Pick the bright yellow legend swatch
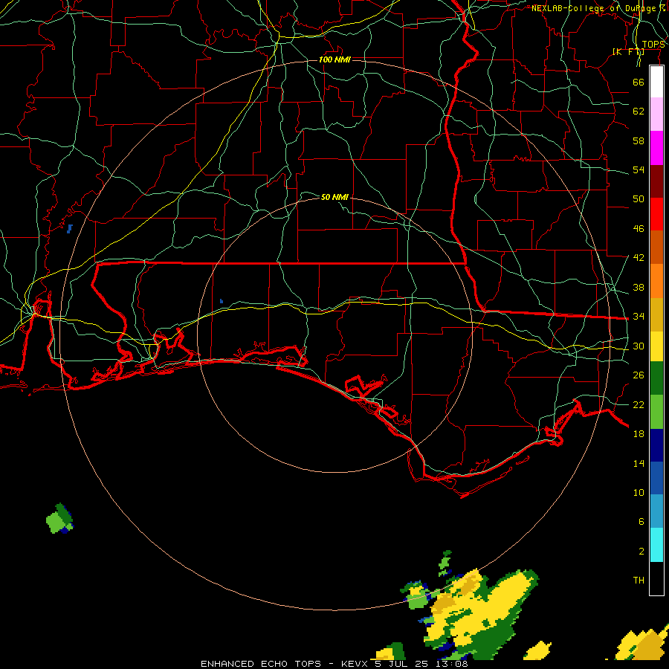Image resolution: width=669 pixels, height=669 pixels. pyautogui.click(x=656, y=346)
